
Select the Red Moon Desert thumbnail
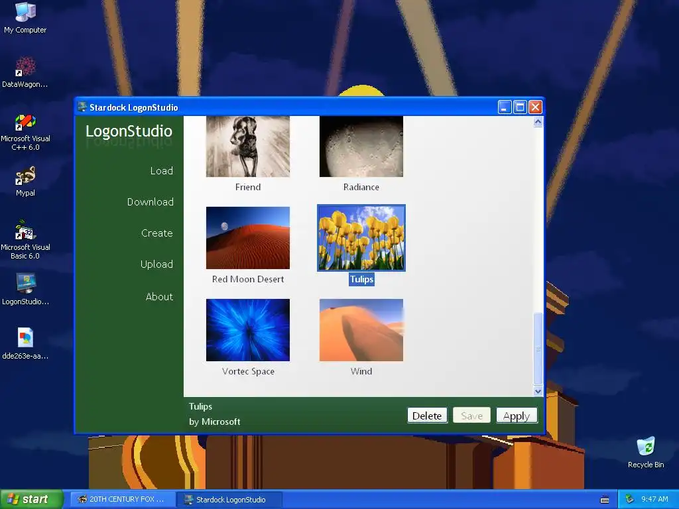pos(248,238)
